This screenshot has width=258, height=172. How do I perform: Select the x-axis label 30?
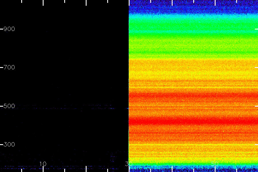coord(129,164)
